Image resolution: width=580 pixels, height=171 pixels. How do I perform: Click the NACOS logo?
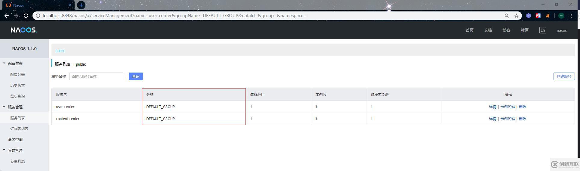tap(23, 30)
